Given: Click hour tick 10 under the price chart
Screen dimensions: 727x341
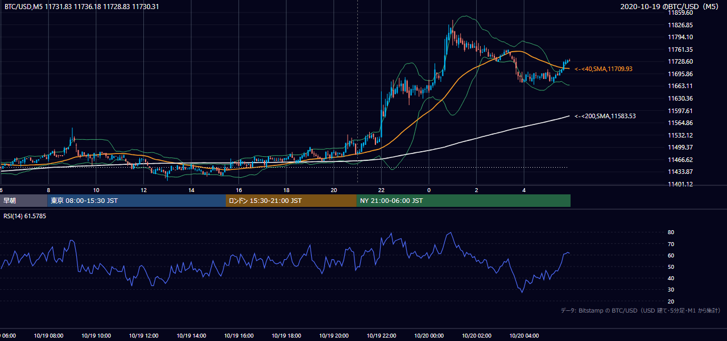Looking at the screenshot, I should [96, 190].
